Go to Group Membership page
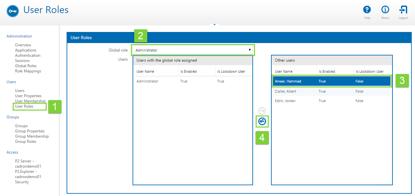This screenshot has height=196, width=415. 32,136
